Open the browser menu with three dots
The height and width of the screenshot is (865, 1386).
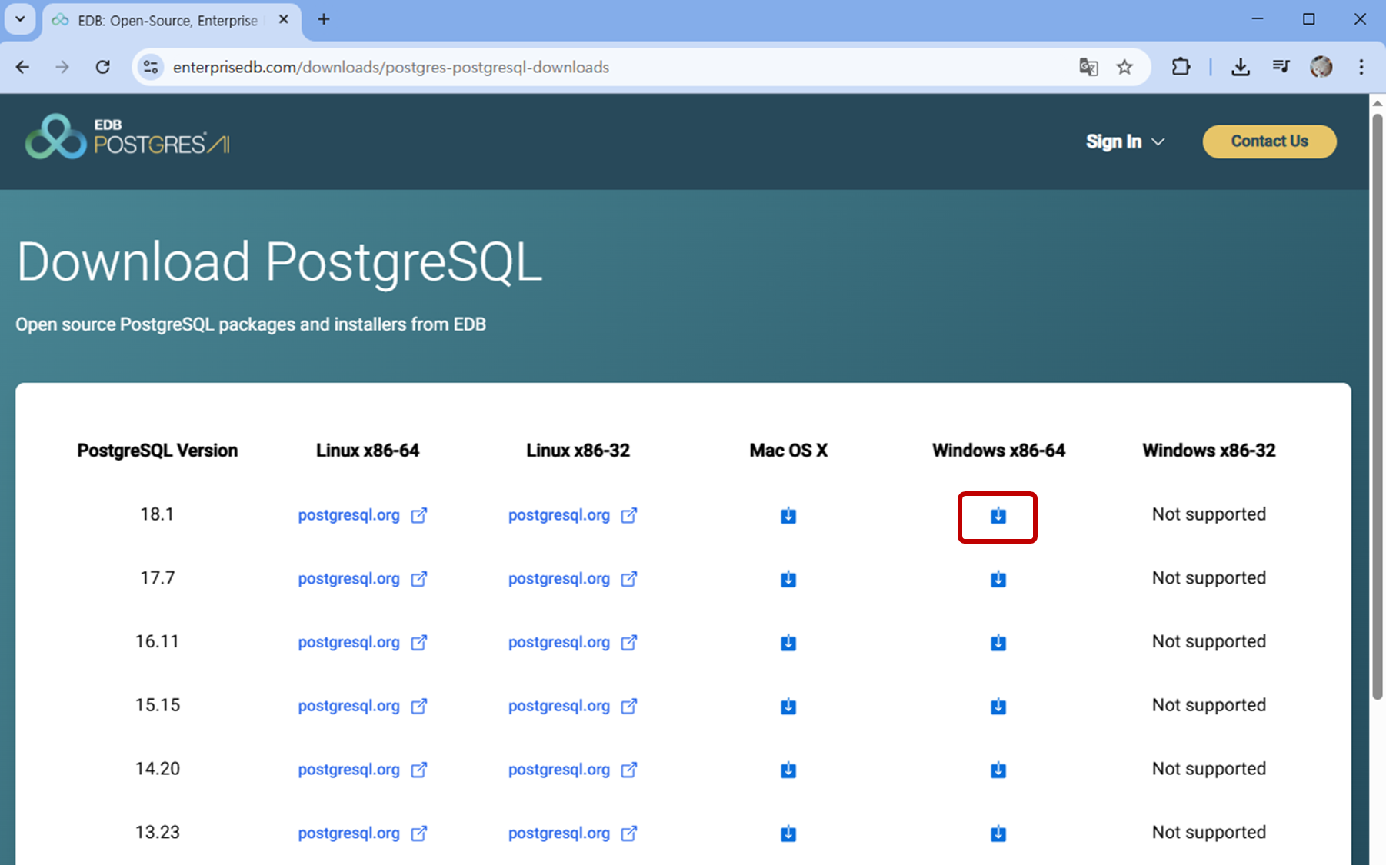point(1361,67)
